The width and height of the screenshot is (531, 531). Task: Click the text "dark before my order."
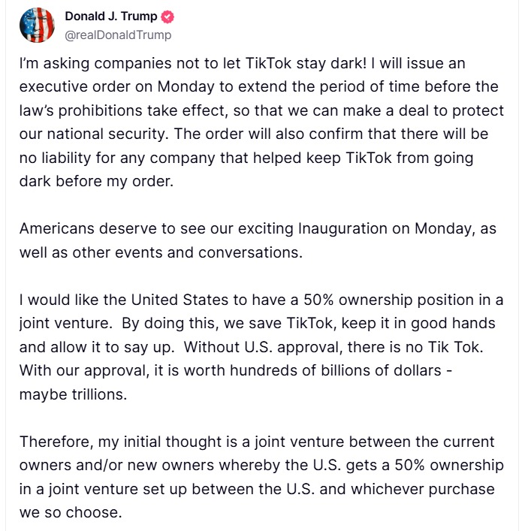(x=96, y=182)
